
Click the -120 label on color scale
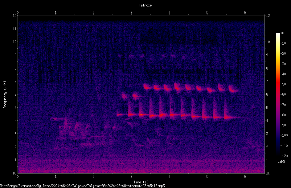click(x=284, y=156)
